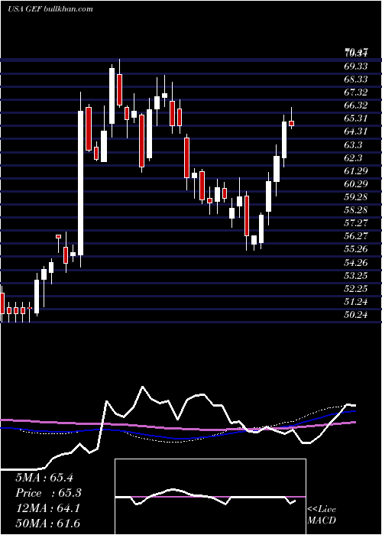Click the 63.3 price axis label

pyautogui.click(x=353, y=145)
